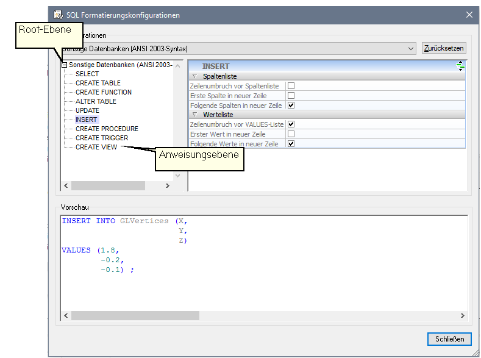Click the VALUES keyword in preview
This screenshot has height=358, width=481.
(x=76, y=250)
